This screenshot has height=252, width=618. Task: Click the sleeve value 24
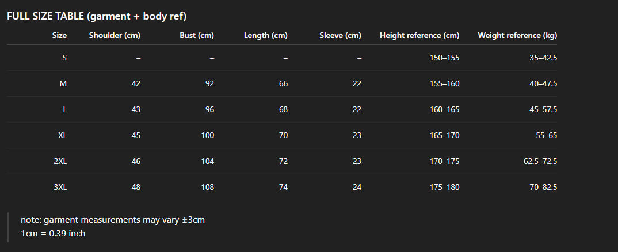click(x=357, y=187)
